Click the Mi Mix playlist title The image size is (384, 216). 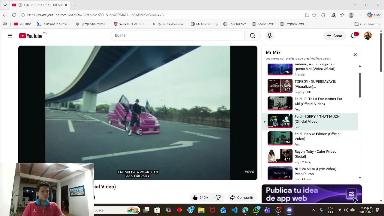point(273,52)
